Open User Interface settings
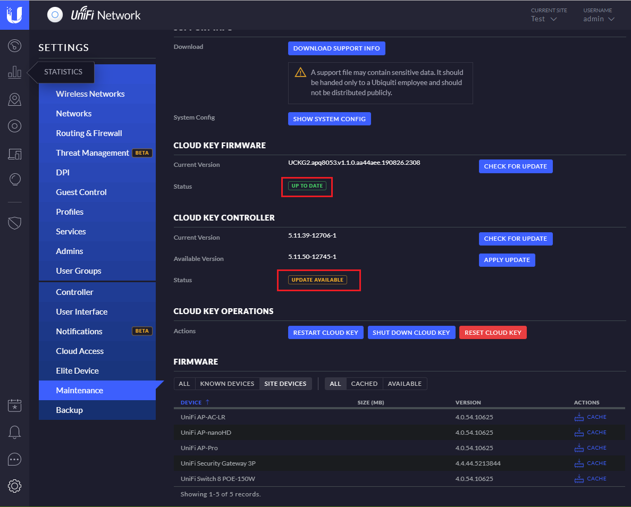631x507 pixels. [97, 312]
